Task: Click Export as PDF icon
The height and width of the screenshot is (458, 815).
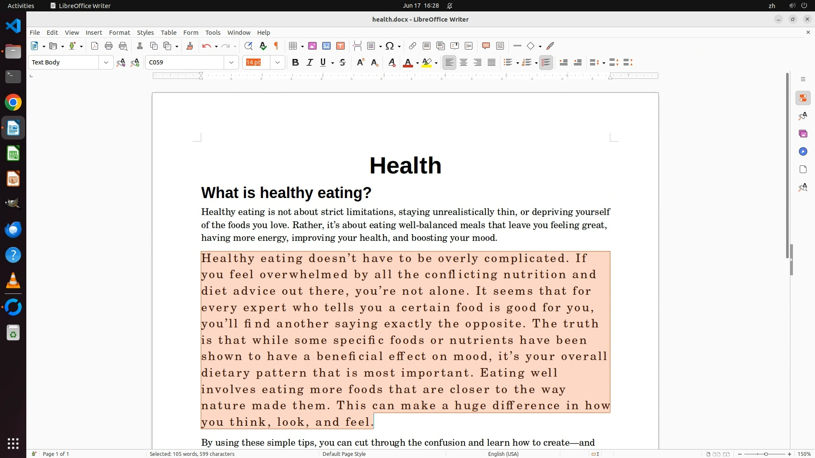Action: tap(95, 46)
